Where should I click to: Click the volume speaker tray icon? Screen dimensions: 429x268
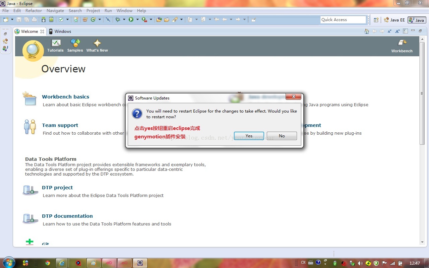pyautogui.click(x=360, y=263)
